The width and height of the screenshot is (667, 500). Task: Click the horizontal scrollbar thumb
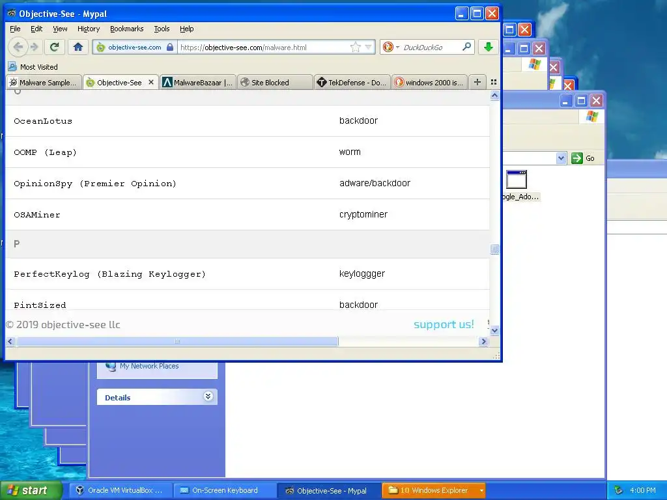(177, 341)
